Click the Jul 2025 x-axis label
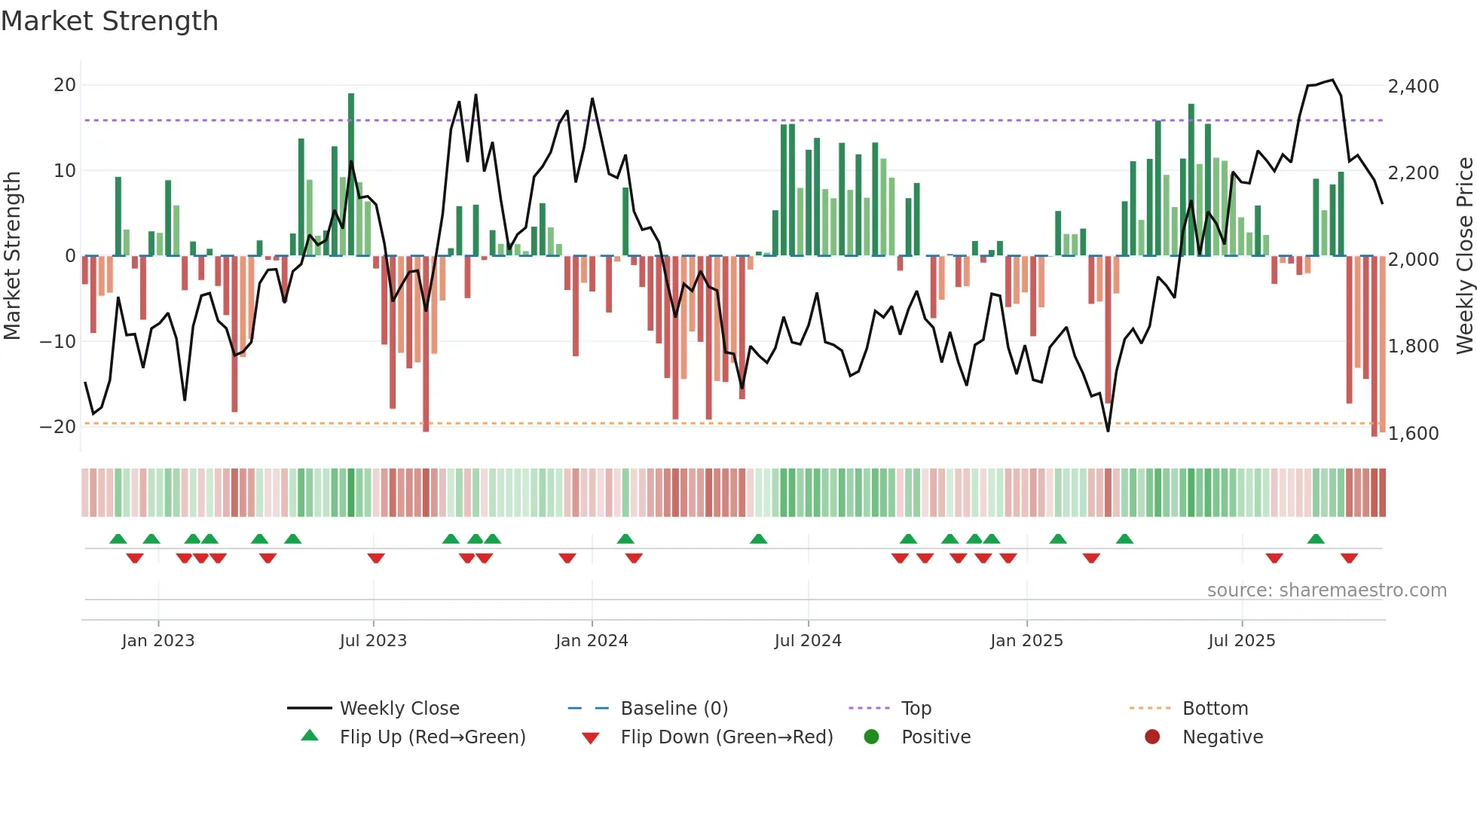Image resolution: width=1477 pixels, height=830 pixels. (1241, 640)
